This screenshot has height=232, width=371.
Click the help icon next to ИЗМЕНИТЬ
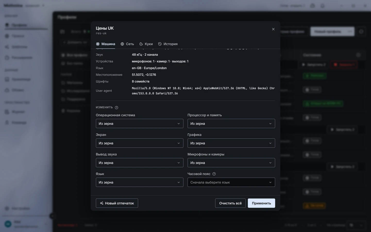[116, 107]
